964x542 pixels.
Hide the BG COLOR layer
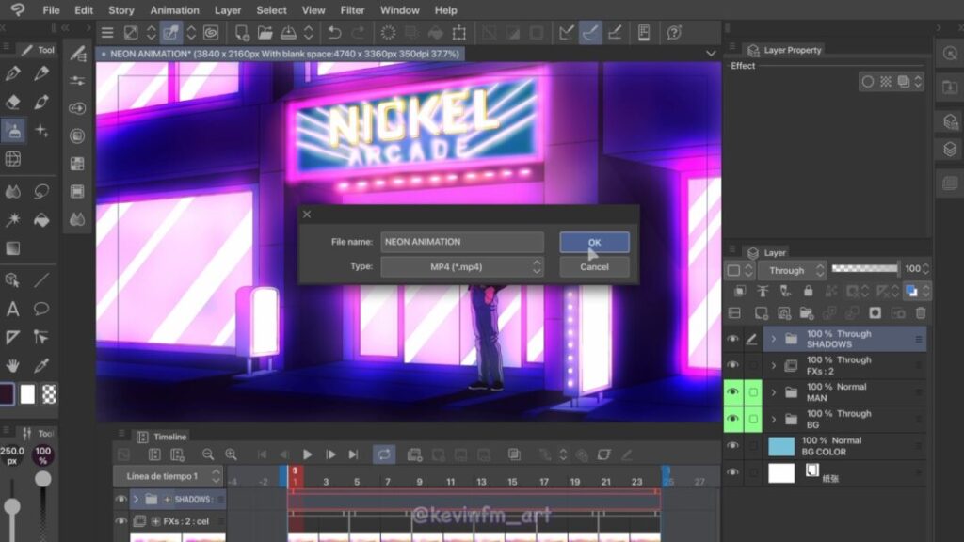coord(732,446)
